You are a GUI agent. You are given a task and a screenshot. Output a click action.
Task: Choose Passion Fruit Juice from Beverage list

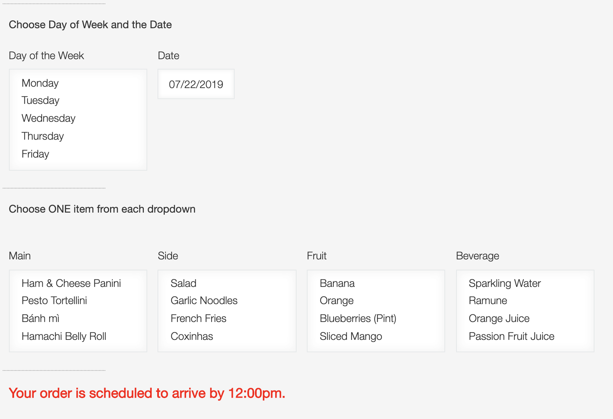tap(511, 336)
